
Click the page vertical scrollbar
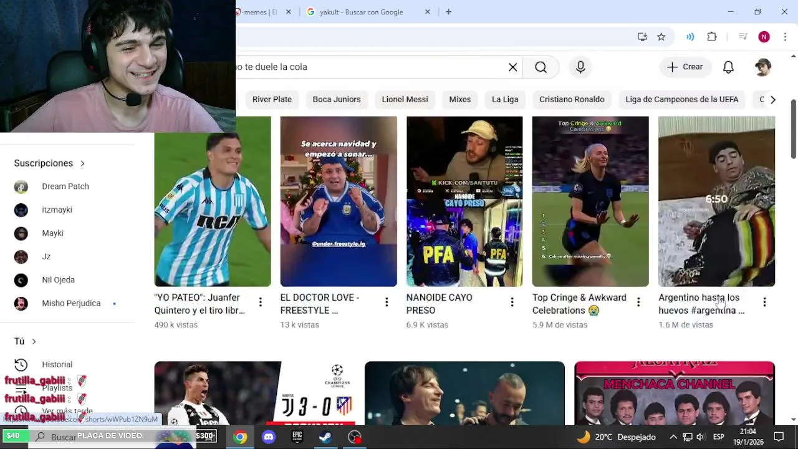click(x=794, y=128)
